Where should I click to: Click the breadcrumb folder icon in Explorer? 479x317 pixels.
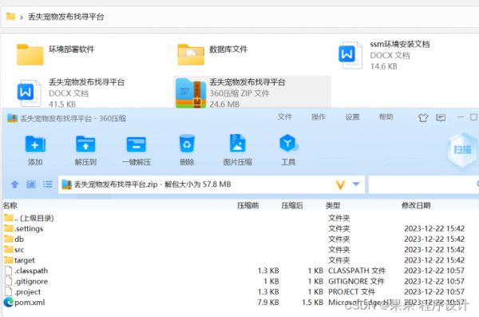[x=10, y=16]
